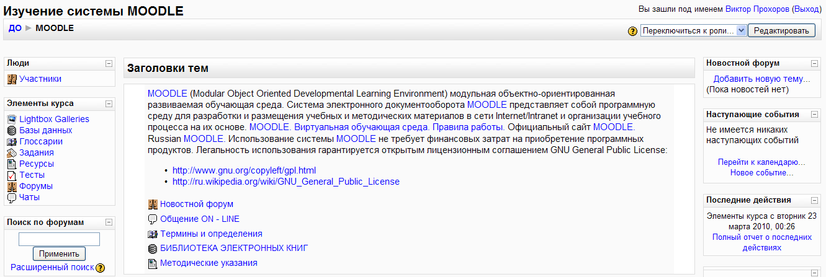The image size is (826, 277).
Task: Click help icon next to Расширенный поиск
Action: click(x=101, y=268)
